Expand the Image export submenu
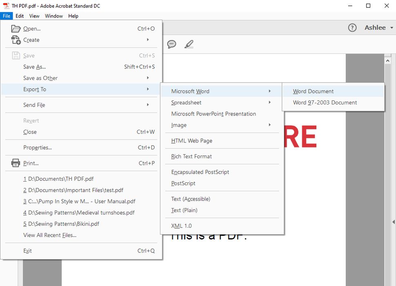Screen dimensions: 396x286 178,125
